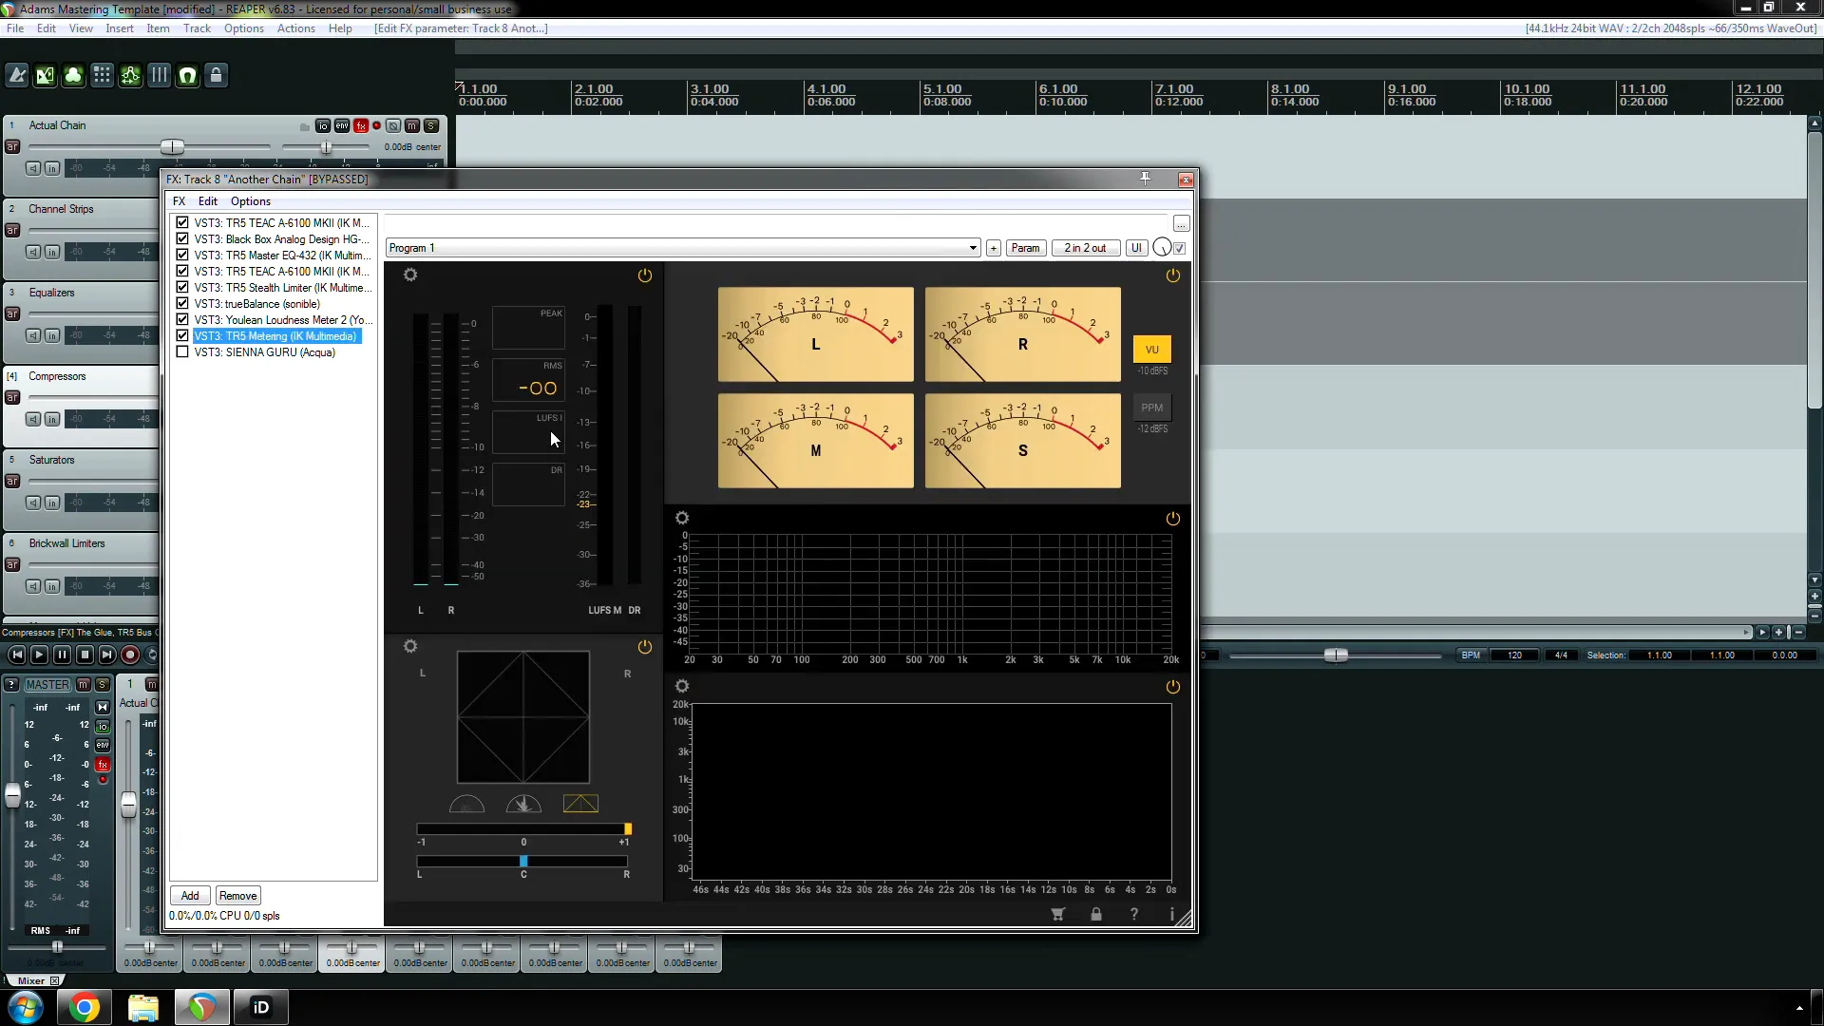This screenshot has height=1026, width=1824.
Task: Uncheck TR5 Metering plugin checkbox
Action: coord(182,335)
